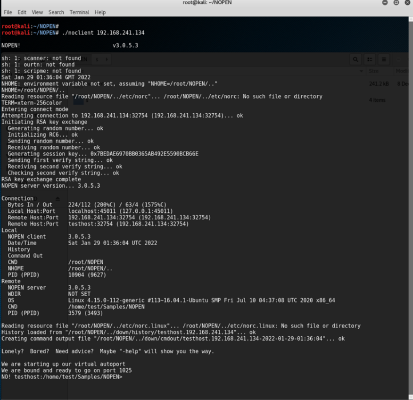
Task: Open the Search menu
Action: [x=56, y=12]
